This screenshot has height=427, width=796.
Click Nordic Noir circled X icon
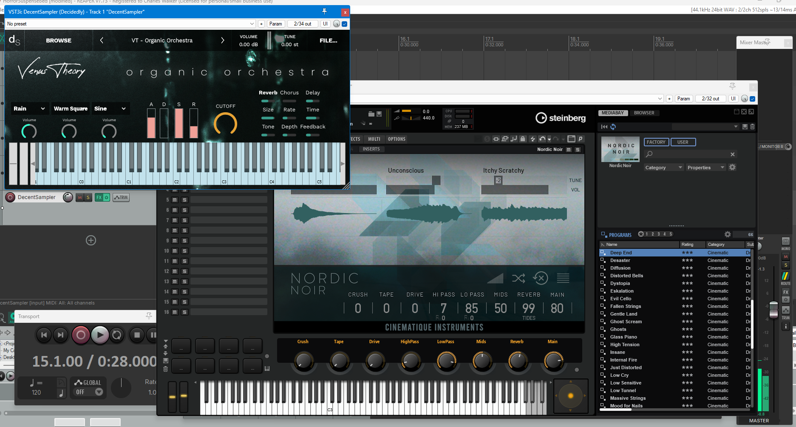point(541,279)
